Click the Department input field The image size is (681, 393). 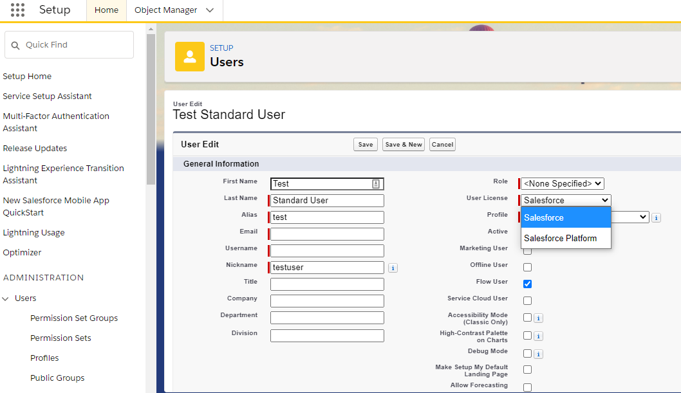pyautogui.click(x=327, y=318)
